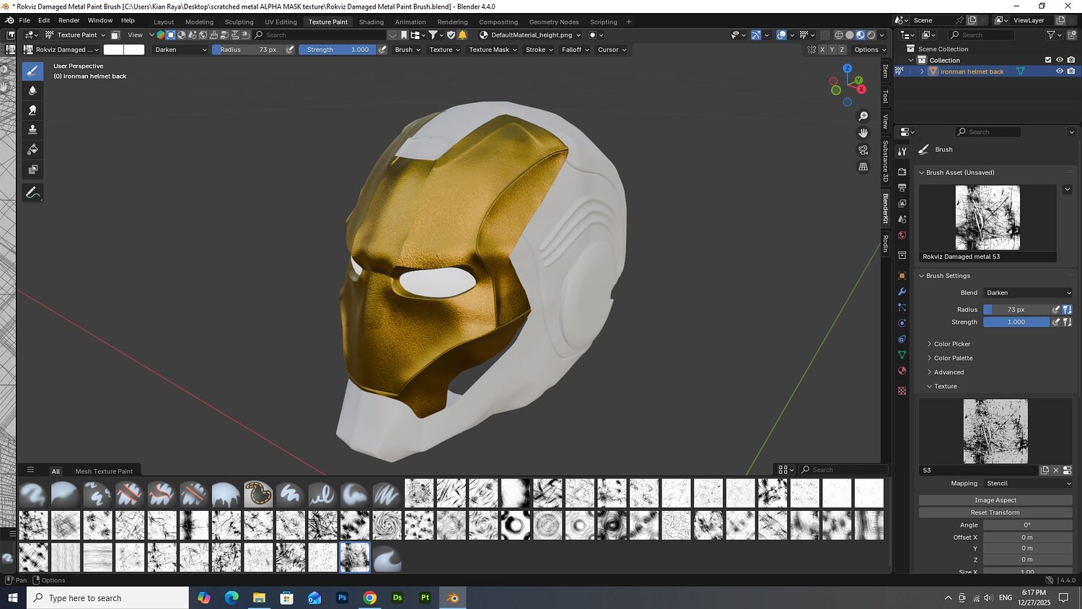Screen dimensions: 1082x609
Task: Toggle the camera view icon in viewport
Action: coord(863,150)
